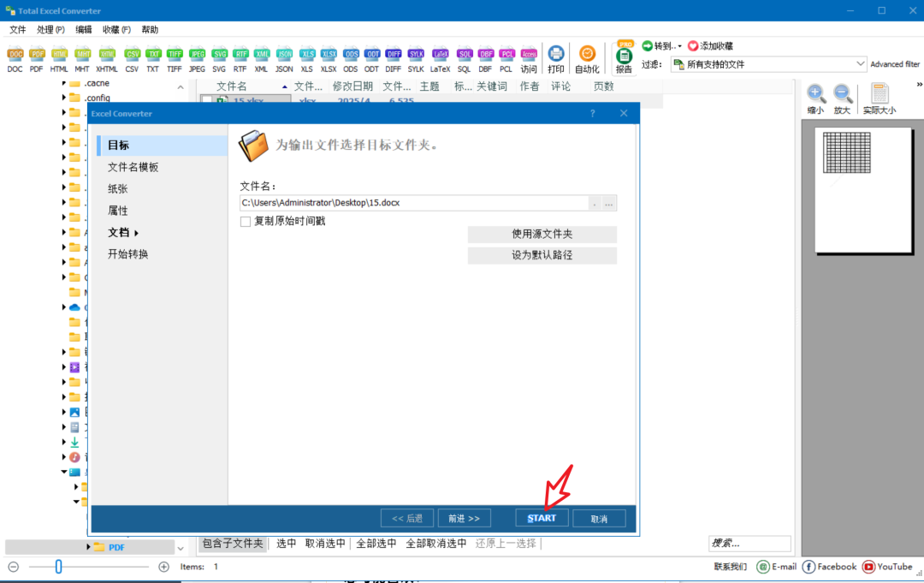Select the JSON format icon

(284, 60)
